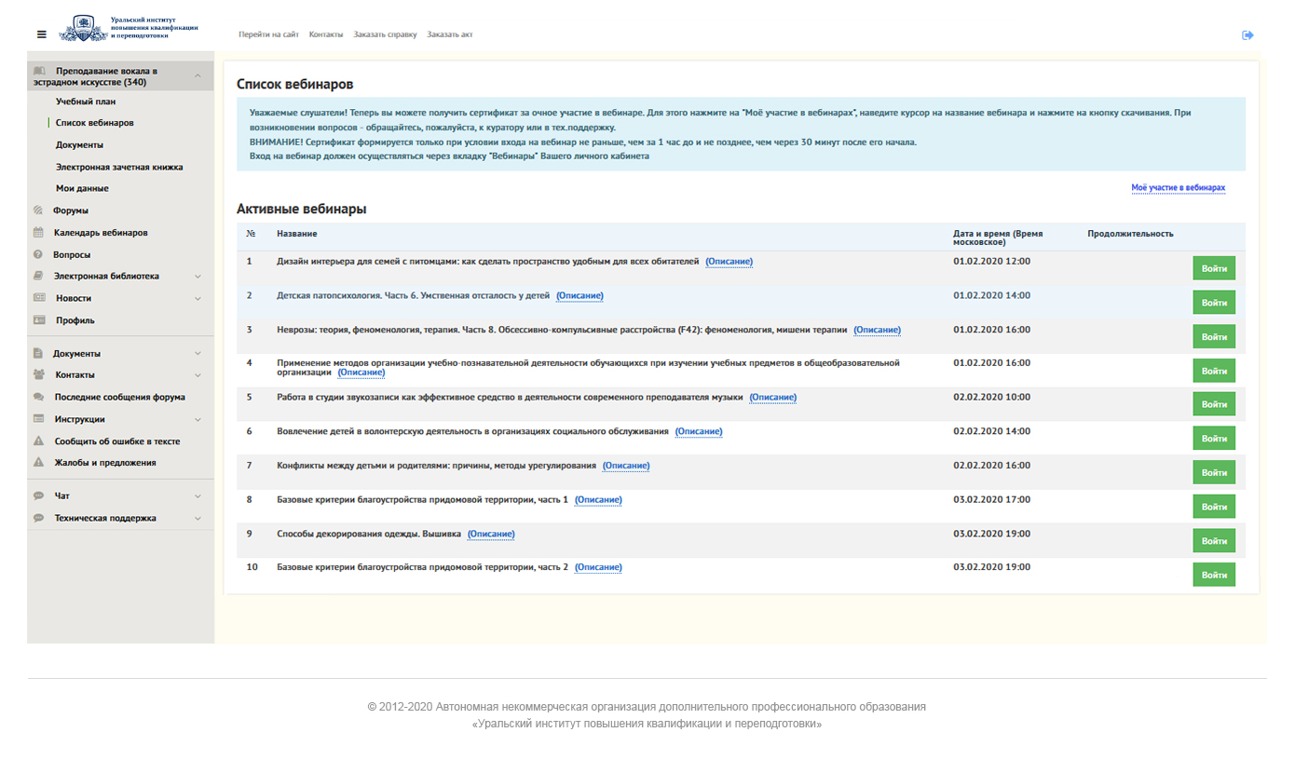Expand the Техническая поддержка section
This screenshot has width=1295, height=773.
(x=198, y=519)
